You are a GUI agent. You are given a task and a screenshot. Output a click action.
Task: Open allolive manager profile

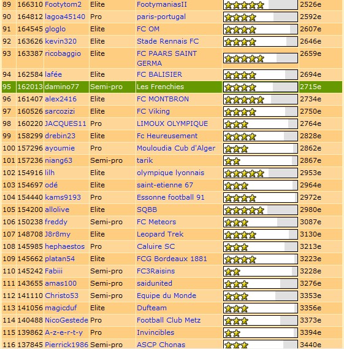coord(57,210)
